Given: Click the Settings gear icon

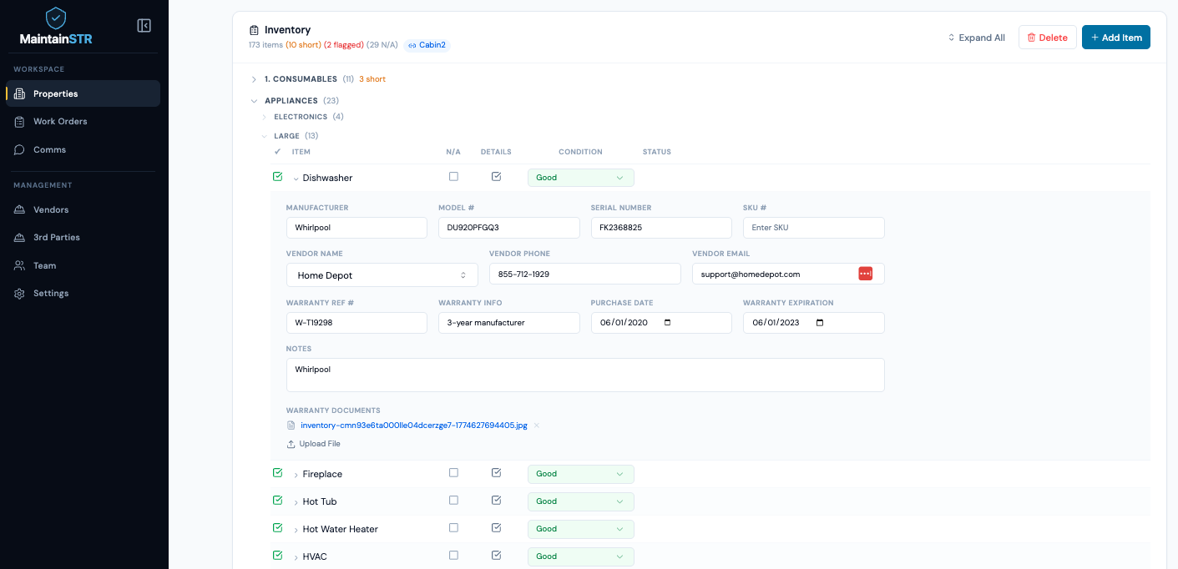Looking at the screenshot, I should (19, 294).
